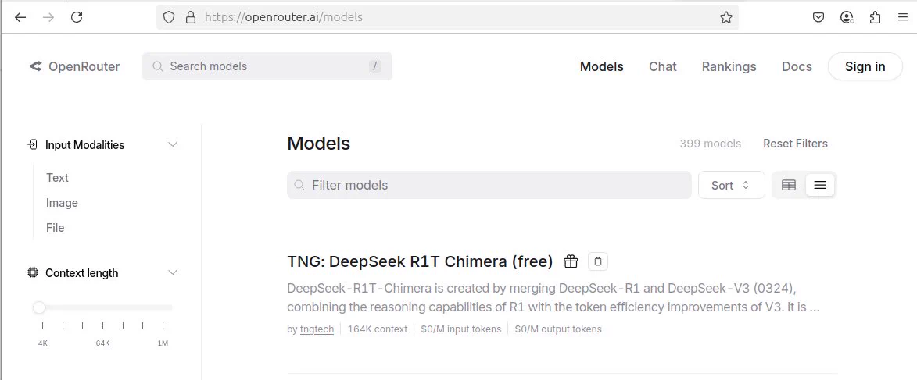Open the browser extensions puzzle icon
This screenshot has height=380, width=917.
[875, 17]
